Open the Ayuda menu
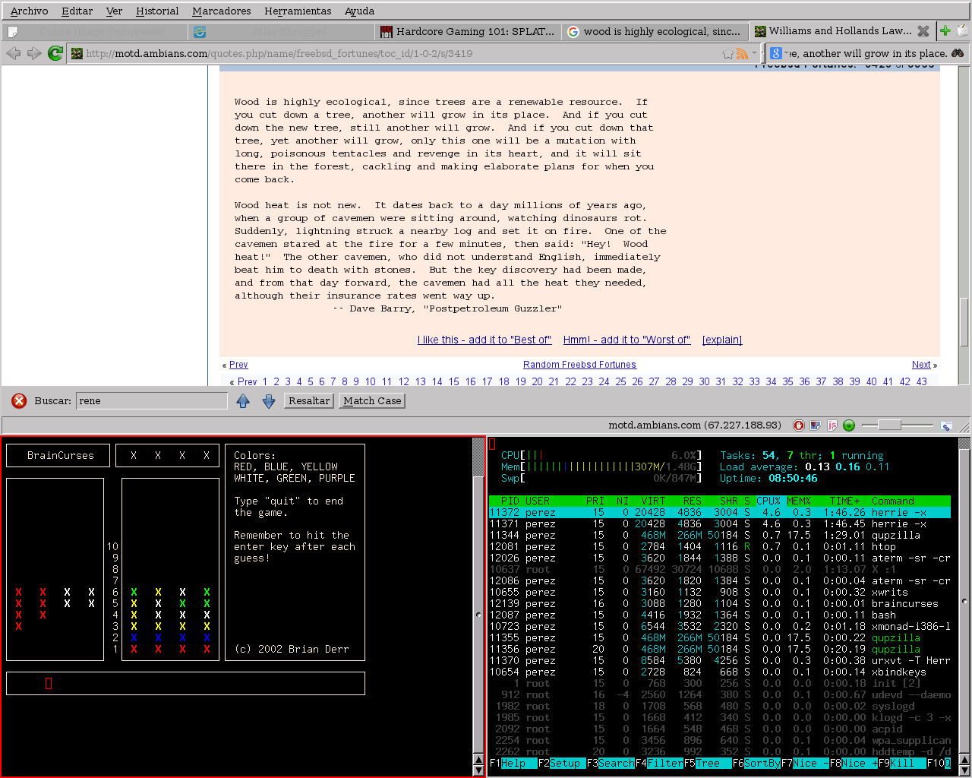 tap(359, 11)
